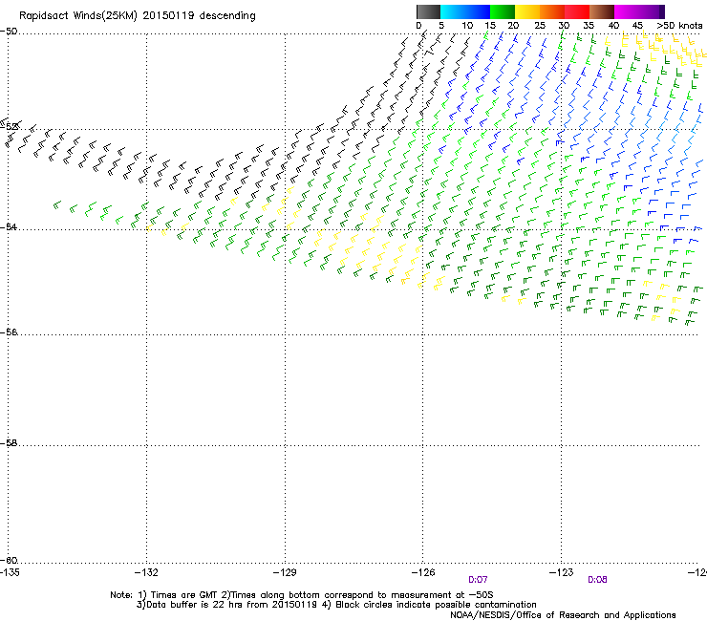
Task: Click the longitude label -123
Action: coord(561,572)
